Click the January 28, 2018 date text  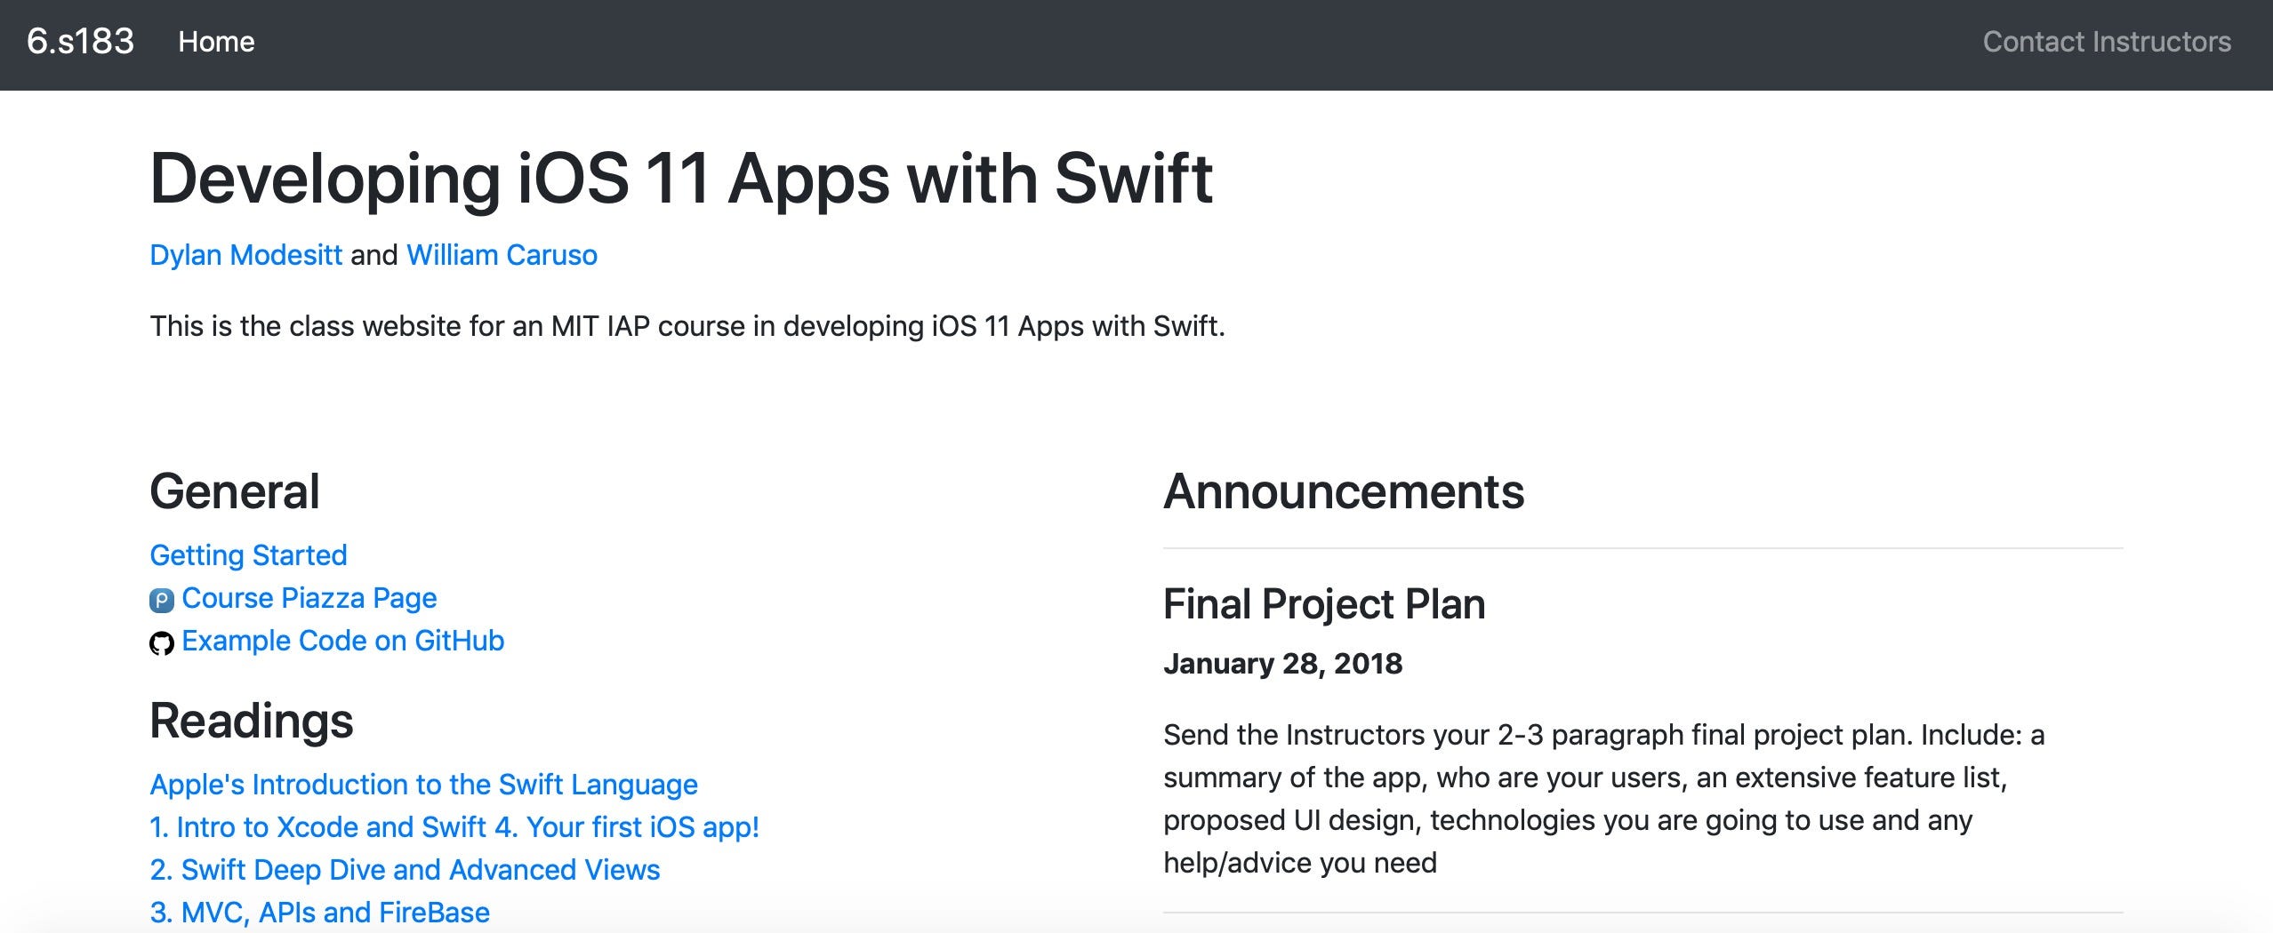1282,664
